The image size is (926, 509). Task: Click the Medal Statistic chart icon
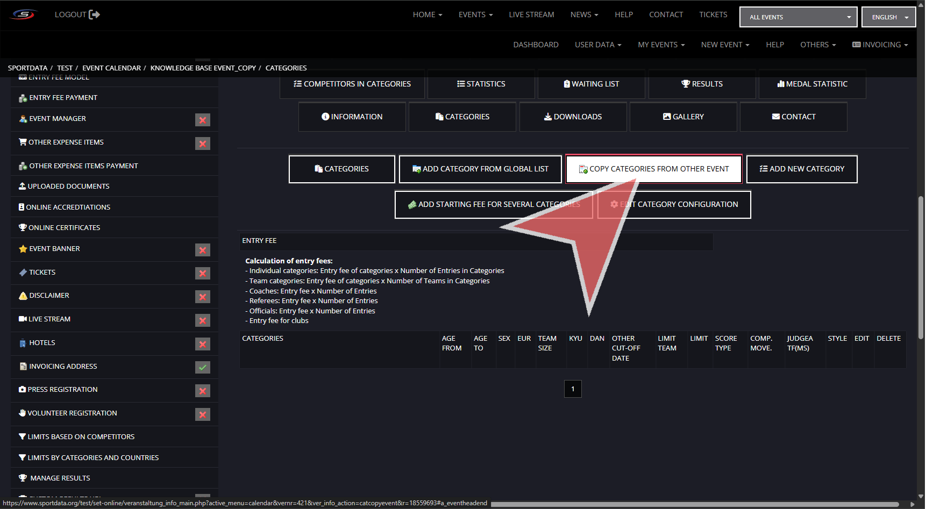780,84
